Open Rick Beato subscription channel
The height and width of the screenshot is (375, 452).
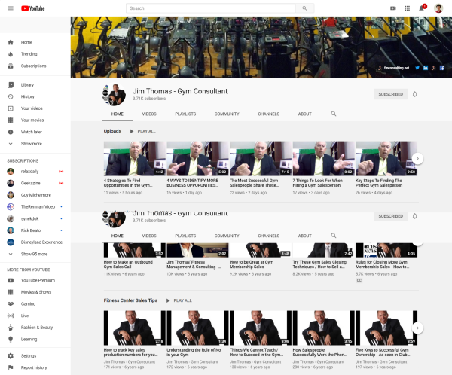[x=35, y=230]
